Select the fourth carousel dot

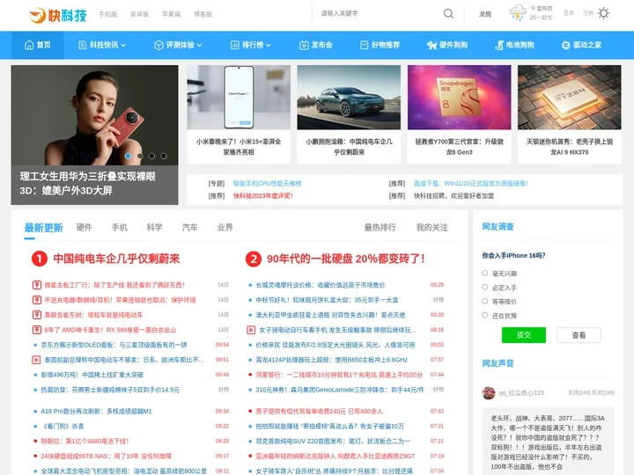point(164,156)
